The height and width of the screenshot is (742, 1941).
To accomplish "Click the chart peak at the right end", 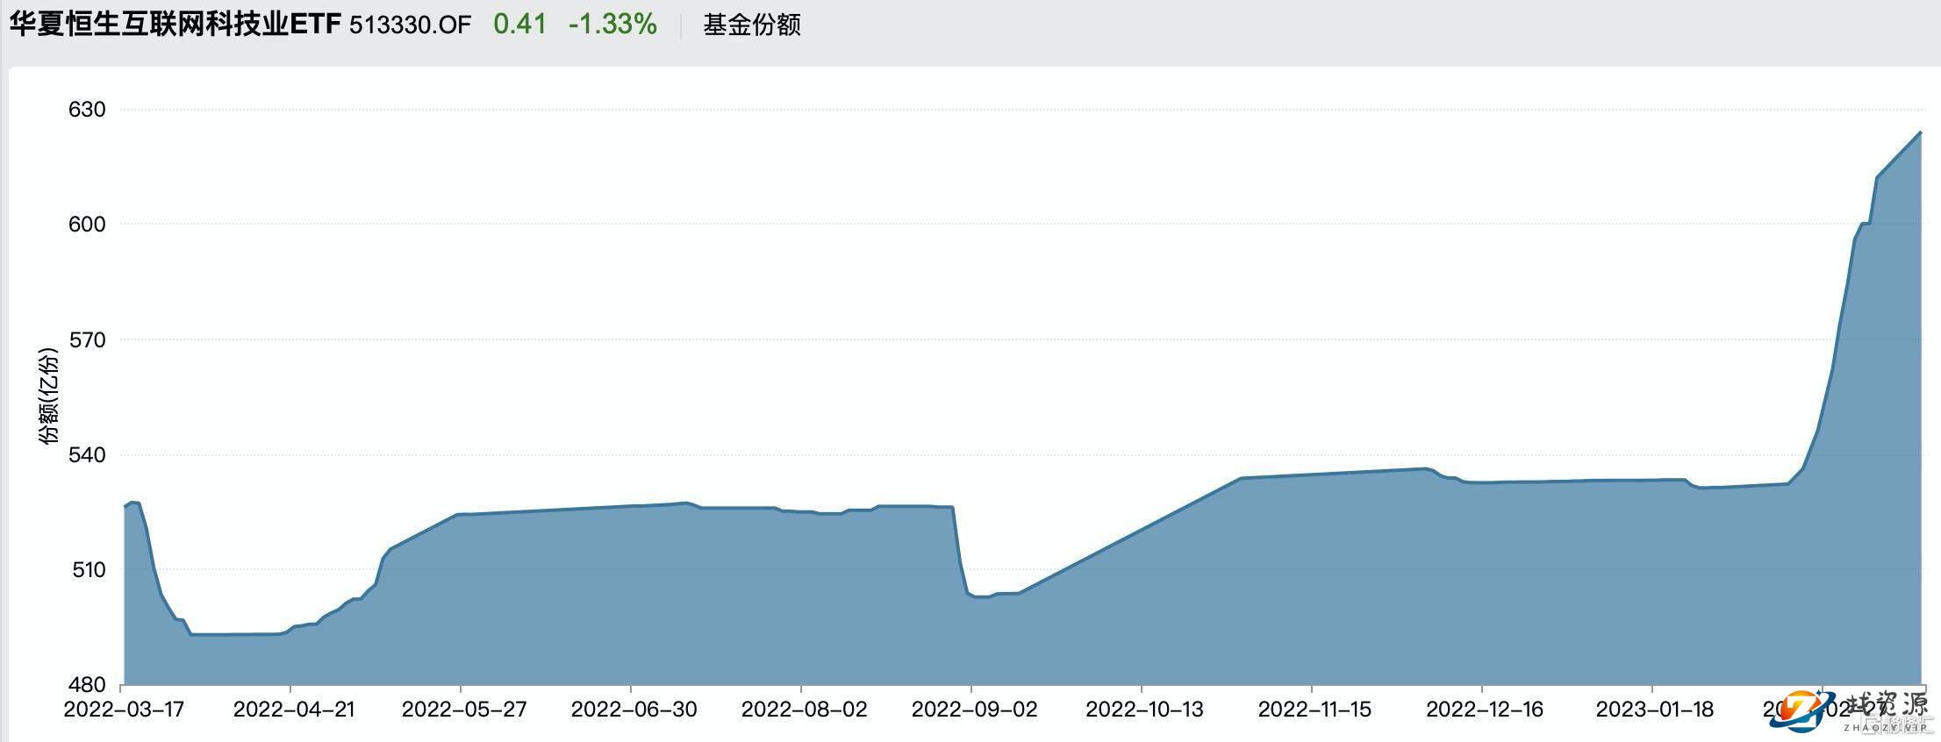I will [1921, 132].
